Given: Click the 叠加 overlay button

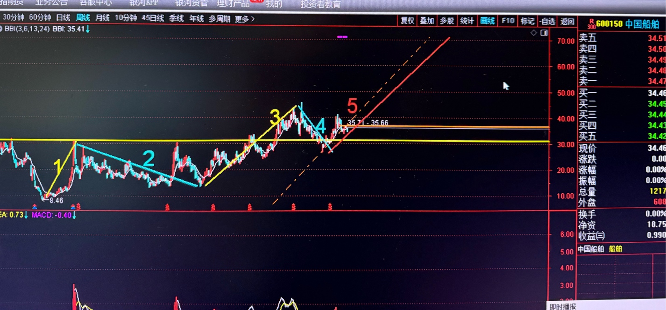Looking at the screenshot, I should 427,21.
